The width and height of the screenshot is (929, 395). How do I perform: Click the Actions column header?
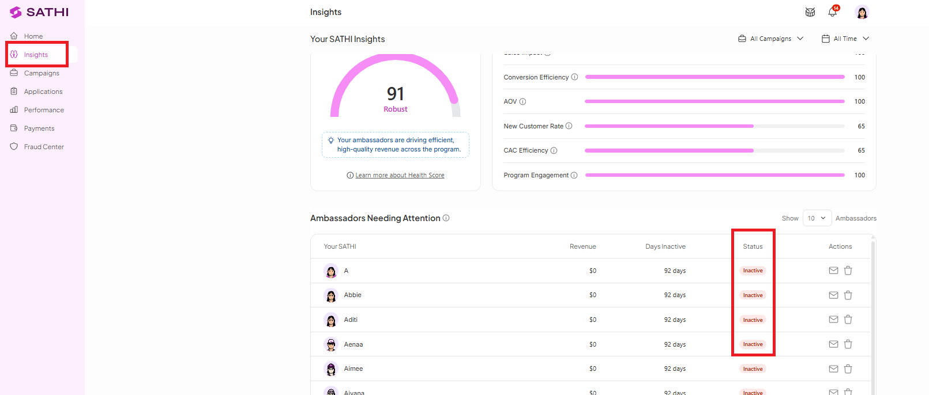point(840,246)
